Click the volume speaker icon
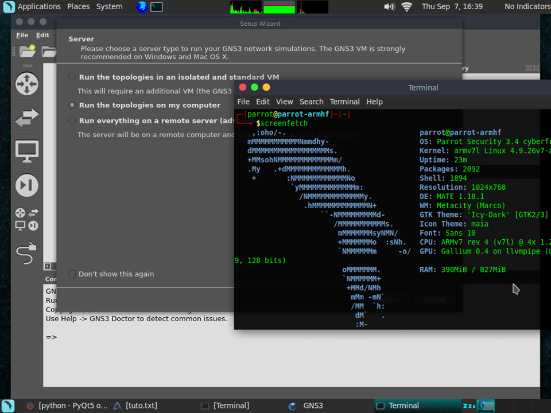Screen dimensions: 551x413 pos(389,7)
